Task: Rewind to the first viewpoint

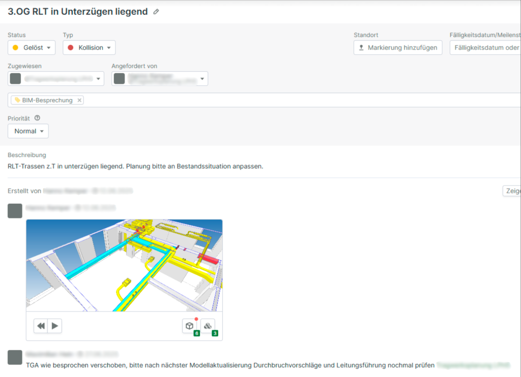Action: click(41, 326)
